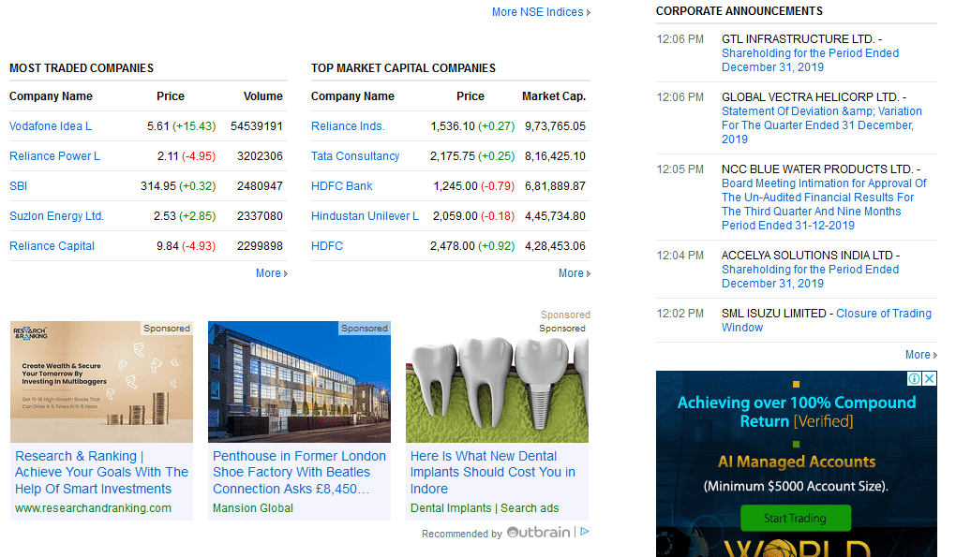Open Tata Consultancy link
Image resolution: width=956 pixels, height=557 pixels.
pyautogui.click(x=355, y=155)
